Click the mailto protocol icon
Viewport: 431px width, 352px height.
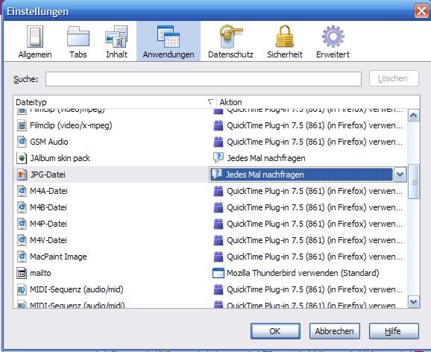[22, 273]
